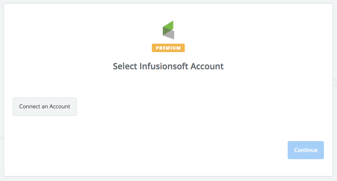Click the bright green top of the logo
337x181 pixels.
click(169, 25)
